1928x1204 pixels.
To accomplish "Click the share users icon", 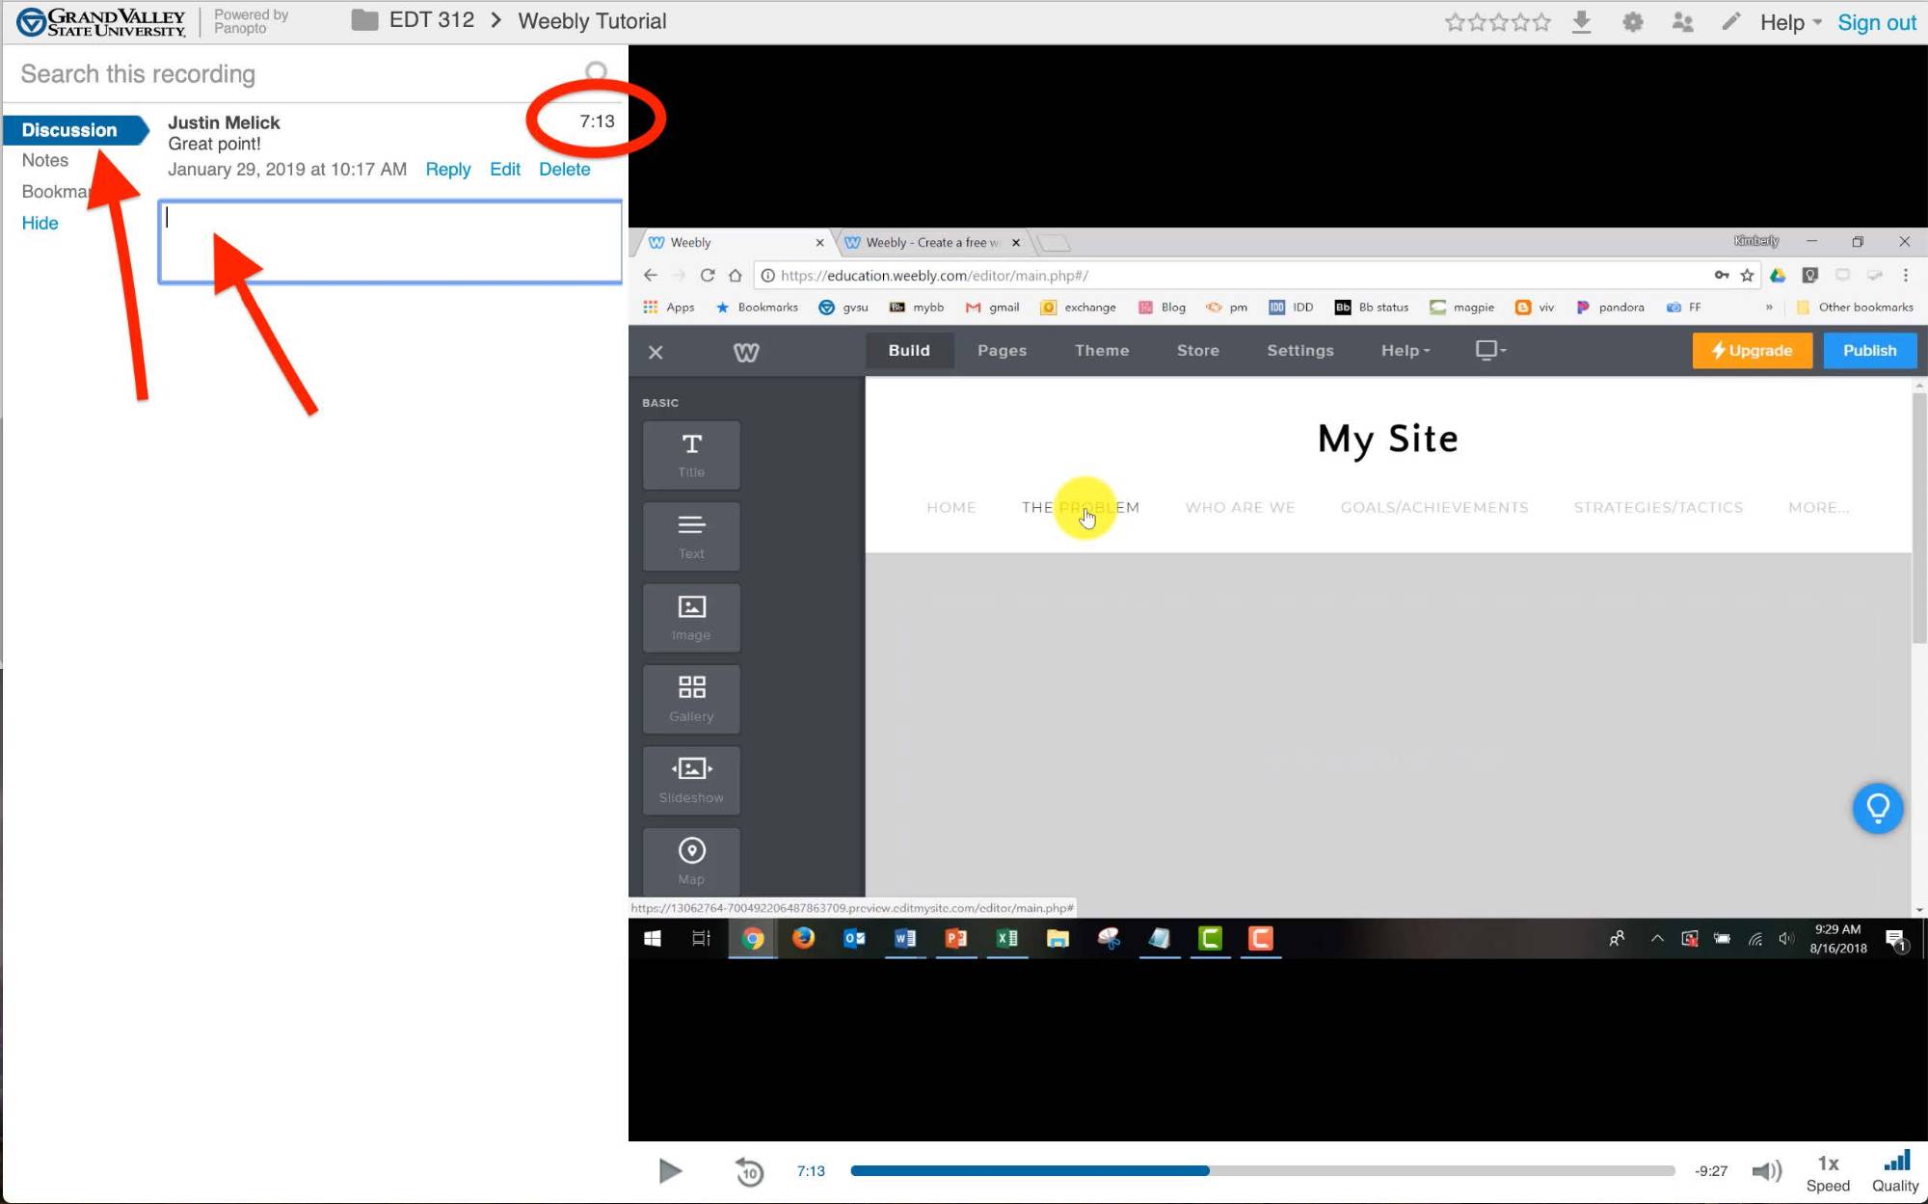I will pos(1682,22).
